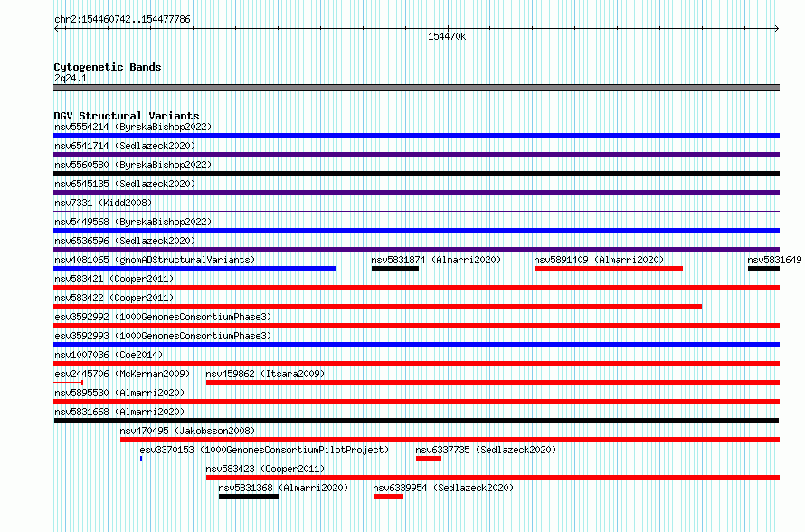Select the nsv5831649 label
The width and height of the screenshot is (805, 532).
(x=774, y=260)
